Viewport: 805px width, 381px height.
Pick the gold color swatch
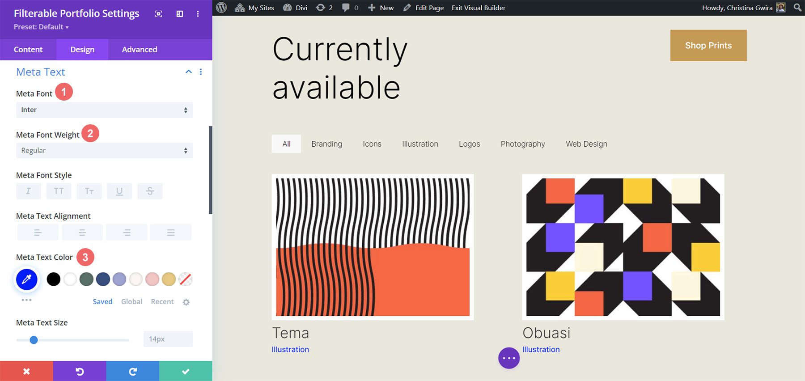(169, 279)
